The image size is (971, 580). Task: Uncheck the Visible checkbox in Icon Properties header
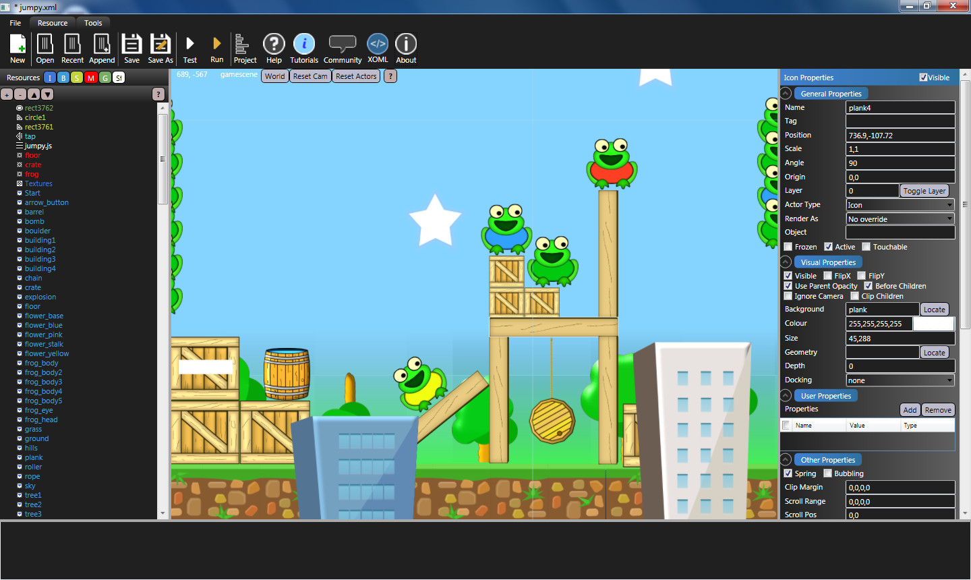[x=923, y=77]
